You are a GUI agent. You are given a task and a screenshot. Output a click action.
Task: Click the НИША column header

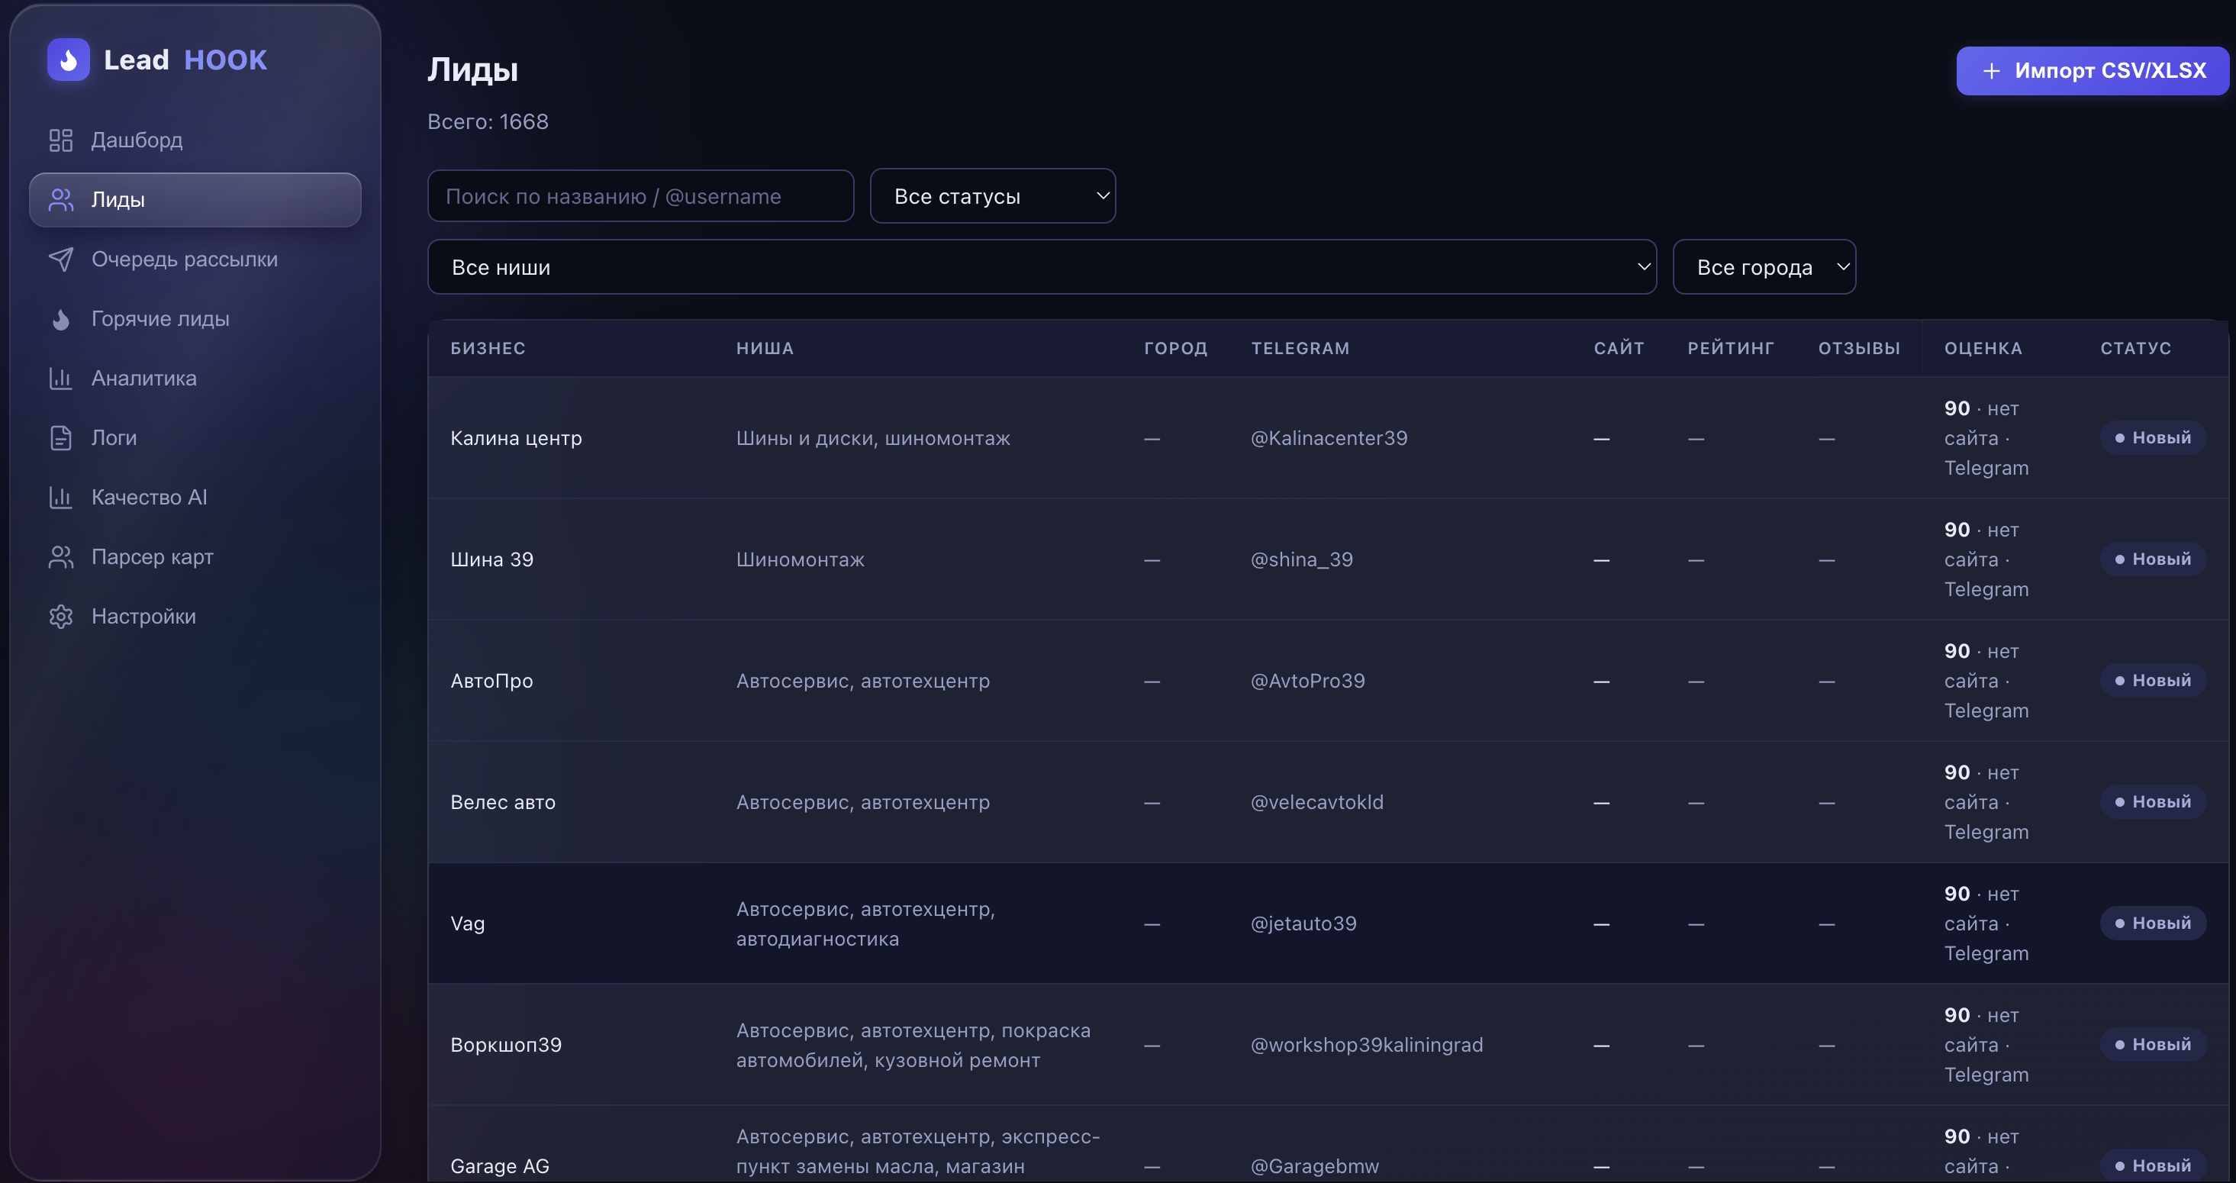coord(765,348)
